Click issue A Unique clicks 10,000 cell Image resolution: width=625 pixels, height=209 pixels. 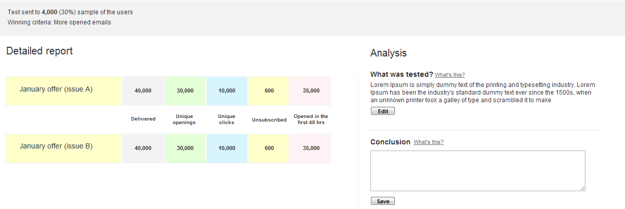[227, 91]
